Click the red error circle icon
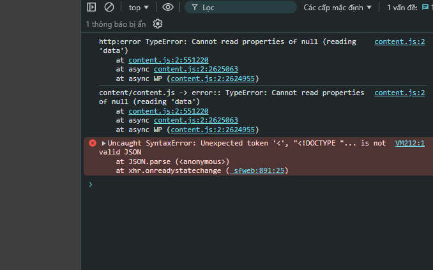Image resolution: width=433 pixels, height=270 pixels. pos(93,144)
